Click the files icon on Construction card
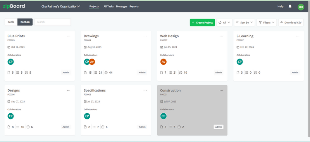310x142 pixels. coord(161,127)
